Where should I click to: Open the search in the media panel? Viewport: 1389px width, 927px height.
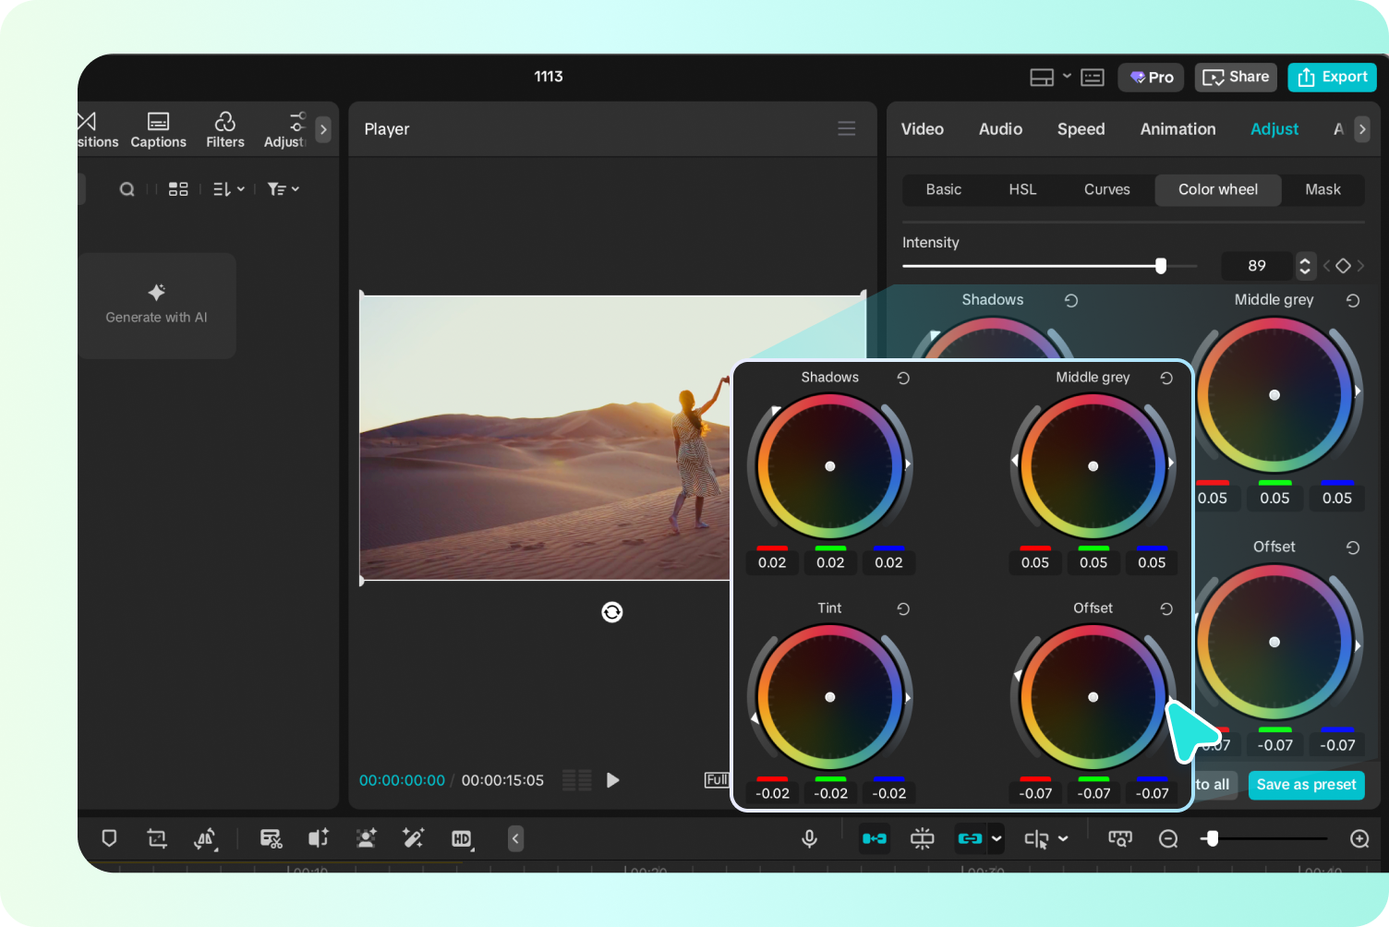tap(127, 188)
